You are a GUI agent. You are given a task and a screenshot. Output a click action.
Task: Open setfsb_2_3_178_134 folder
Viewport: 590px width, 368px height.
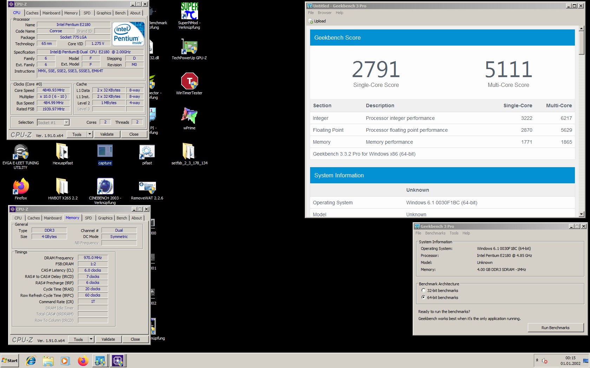(x=189, y=154)
